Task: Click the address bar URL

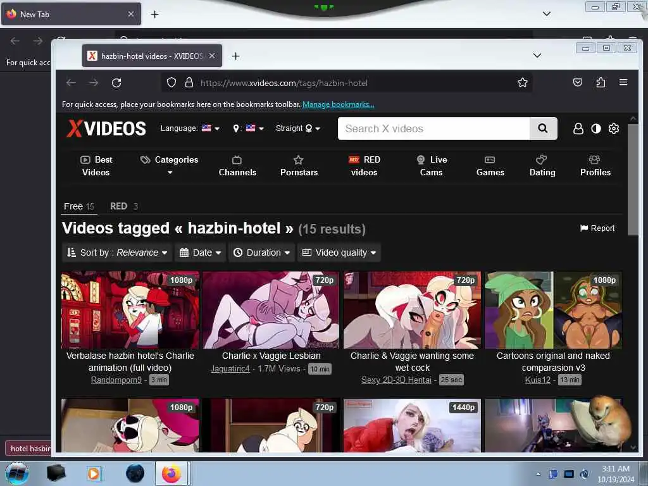Action: pos(284,83)
